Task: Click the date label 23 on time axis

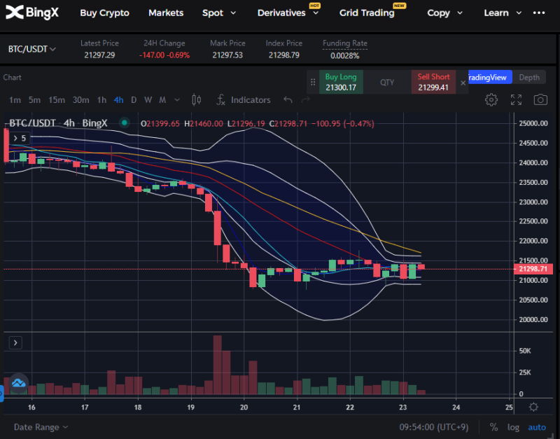Action: [x=403, y=407]
